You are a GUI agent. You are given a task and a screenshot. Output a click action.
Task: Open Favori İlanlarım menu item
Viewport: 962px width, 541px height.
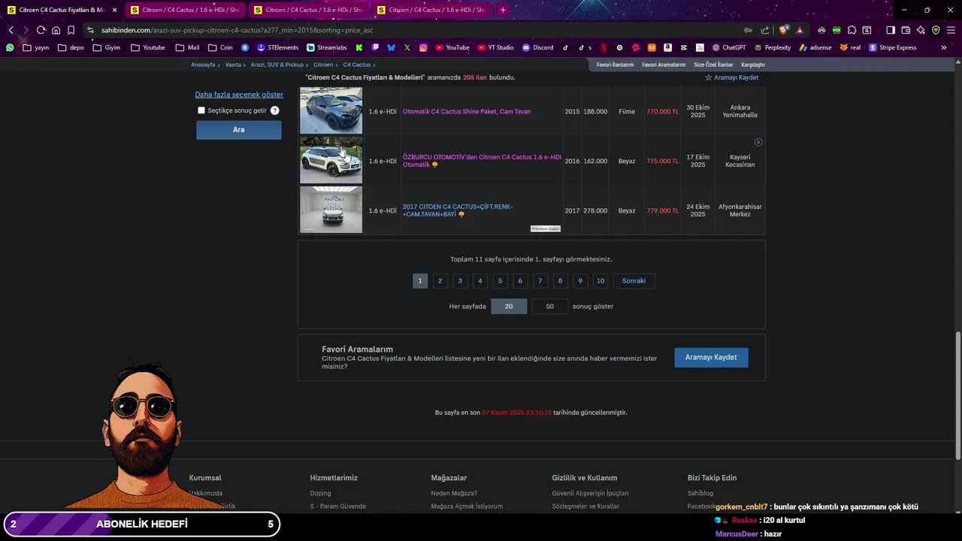coord(615,65)
